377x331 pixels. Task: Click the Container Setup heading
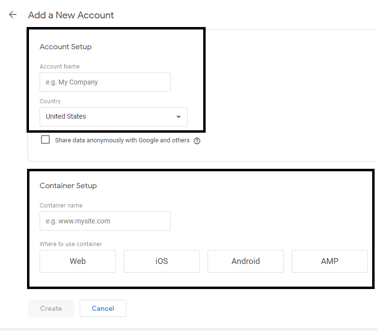(68, 186)
